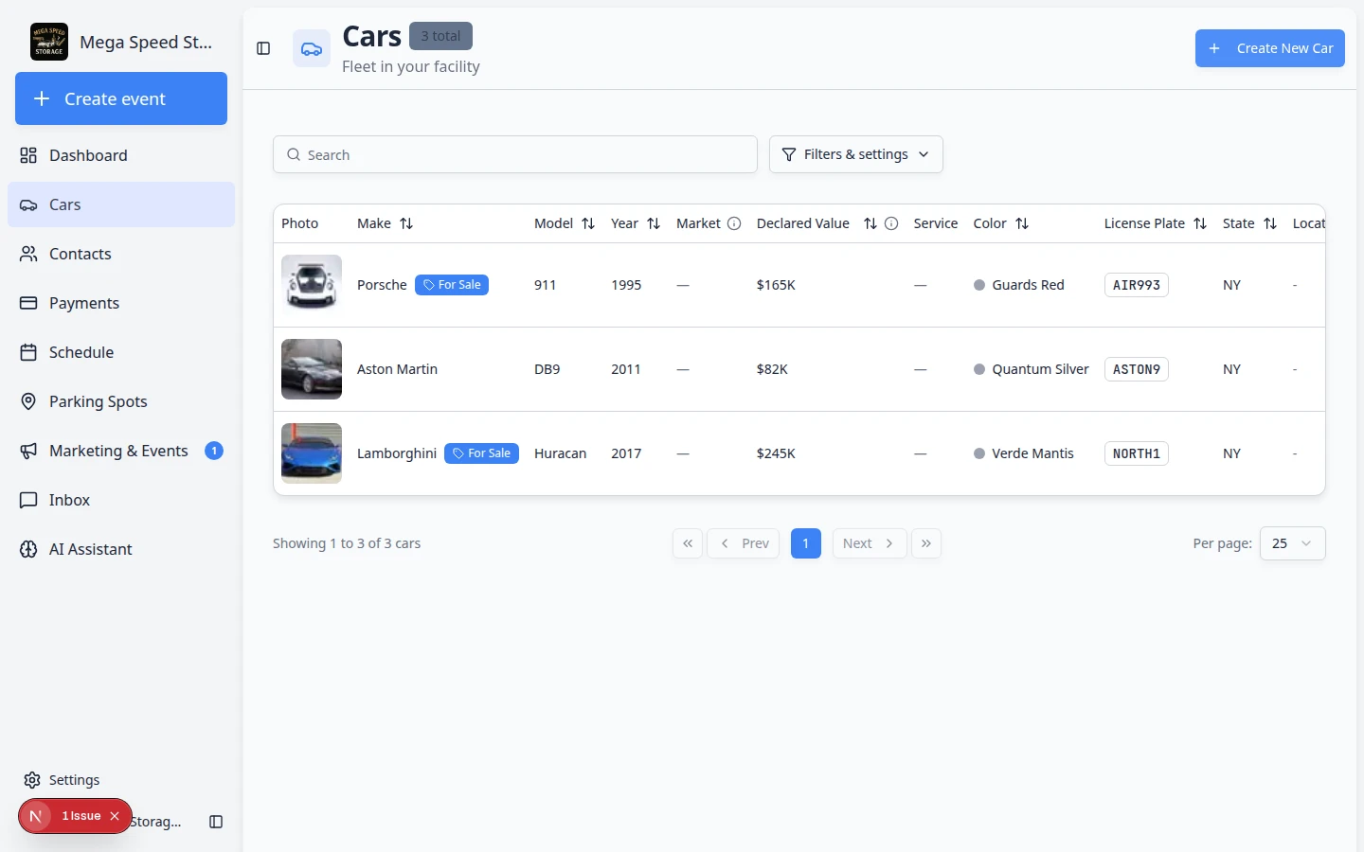Click the For Sale tag on Porsche
This screenshot has width=1364, height=852.
coord(452,285)
